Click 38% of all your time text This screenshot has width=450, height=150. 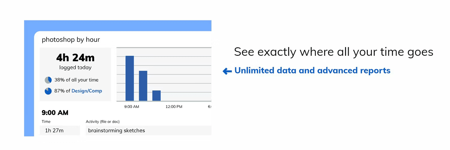coord(76,80)
